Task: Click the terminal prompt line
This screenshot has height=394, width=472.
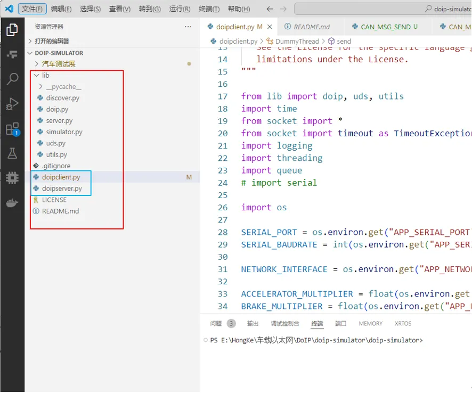Action: pos(316,340)
